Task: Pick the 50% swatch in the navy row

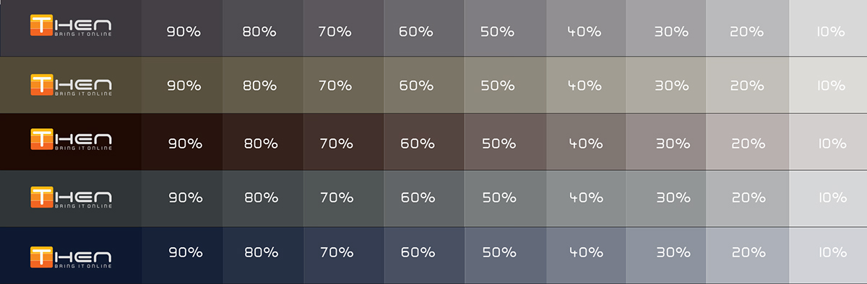Action: click(x=505, y=255)
